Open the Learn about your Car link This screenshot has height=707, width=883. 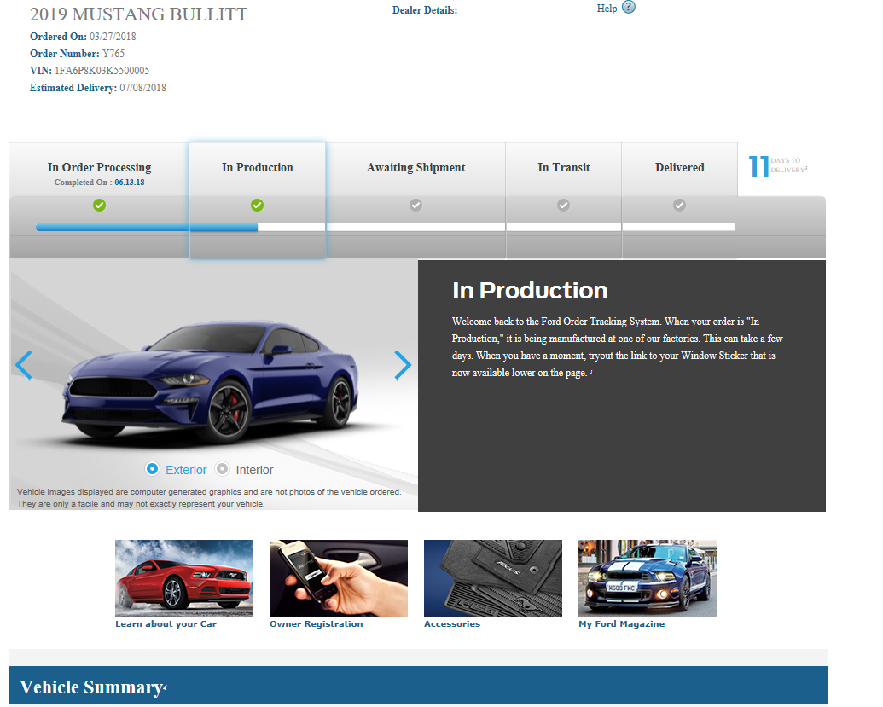click(166, 623)
